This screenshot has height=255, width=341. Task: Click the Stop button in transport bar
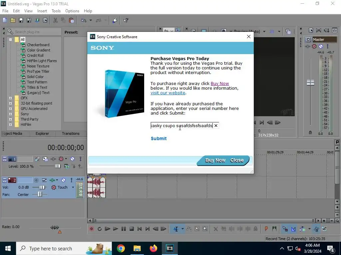click(132, 229)
